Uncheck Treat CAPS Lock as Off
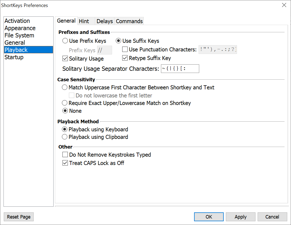 65,163
